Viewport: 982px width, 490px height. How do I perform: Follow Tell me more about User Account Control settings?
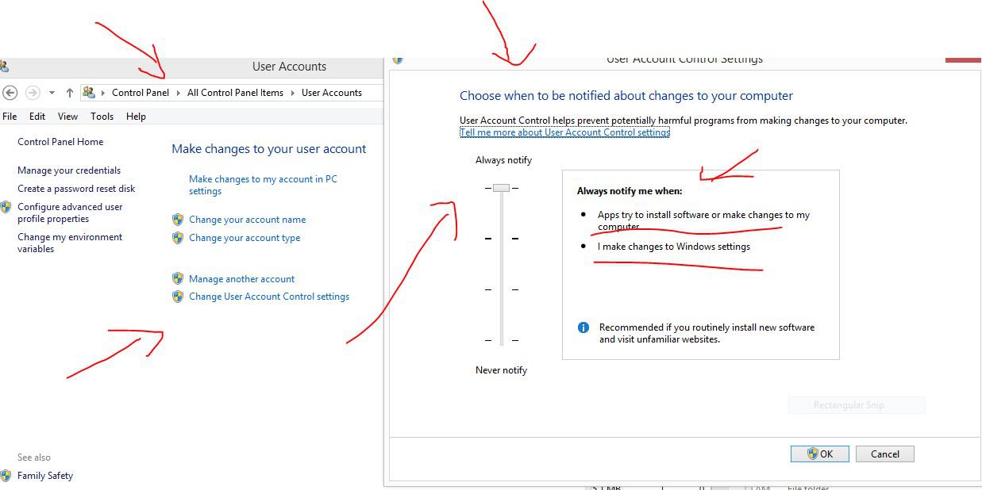coord(564,132)
